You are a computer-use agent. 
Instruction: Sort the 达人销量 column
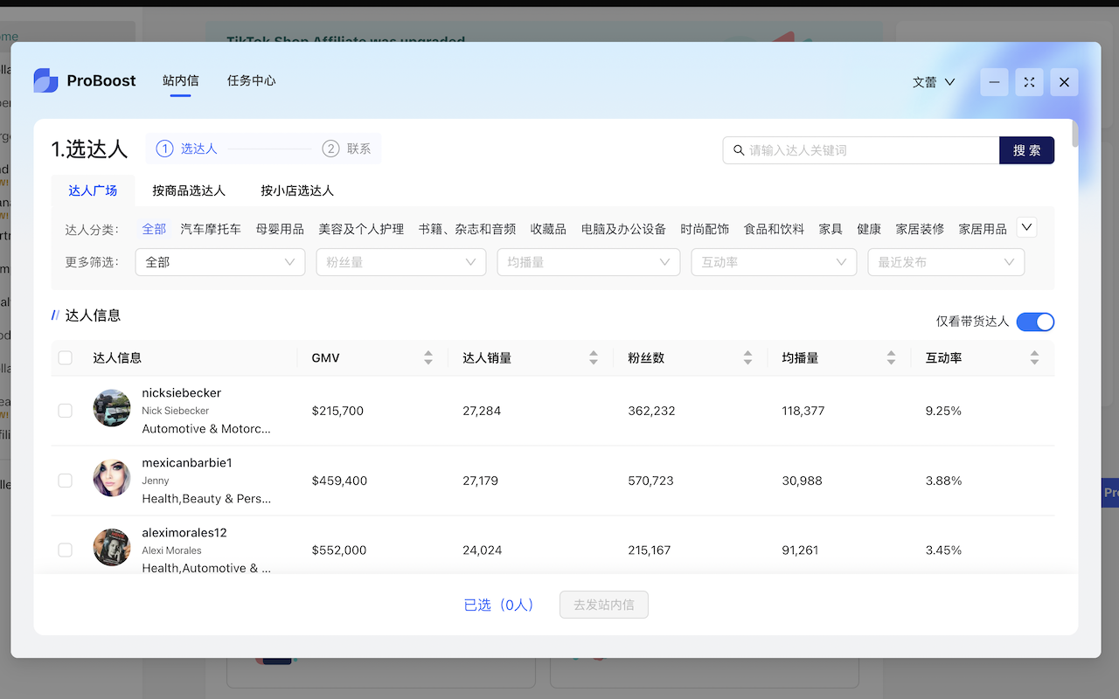point(594,357)
